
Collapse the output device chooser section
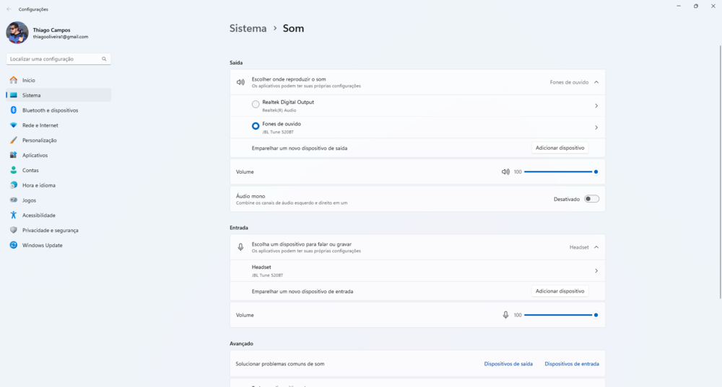coord(596,82)
